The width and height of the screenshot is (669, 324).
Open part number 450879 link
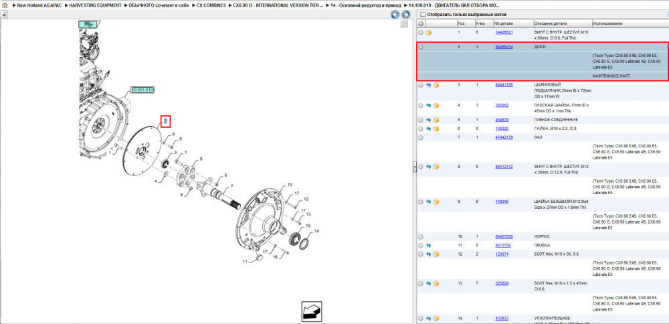pyautogui.click(x=502, y=120)
